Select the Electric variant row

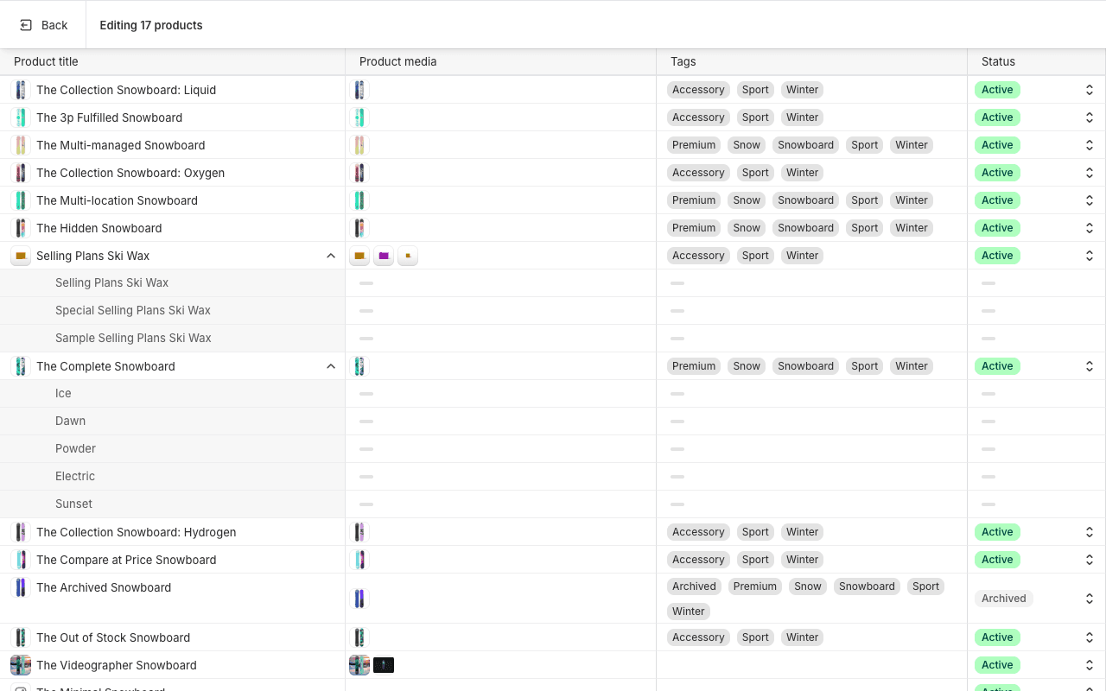point(173,477)
